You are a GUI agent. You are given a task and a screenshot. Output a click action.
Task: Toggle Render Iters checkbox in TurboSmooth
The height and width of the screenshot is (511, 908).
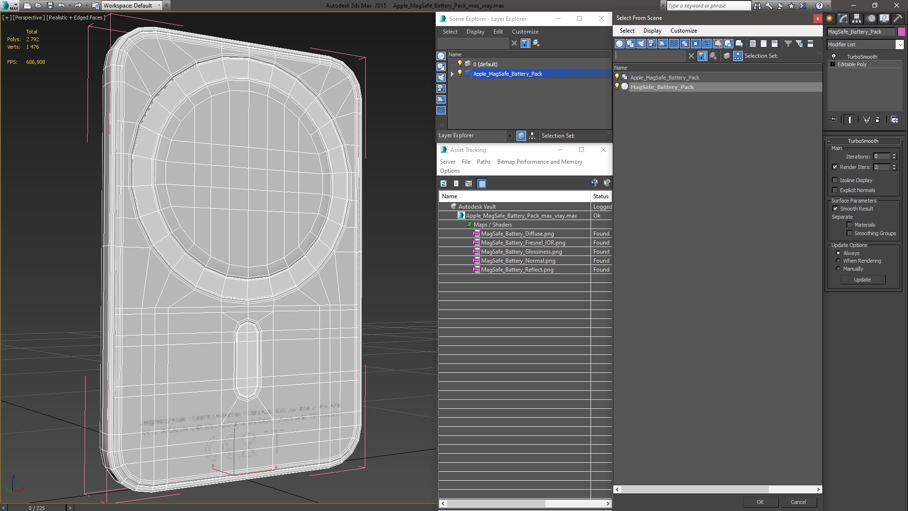(x=835, y=167)
